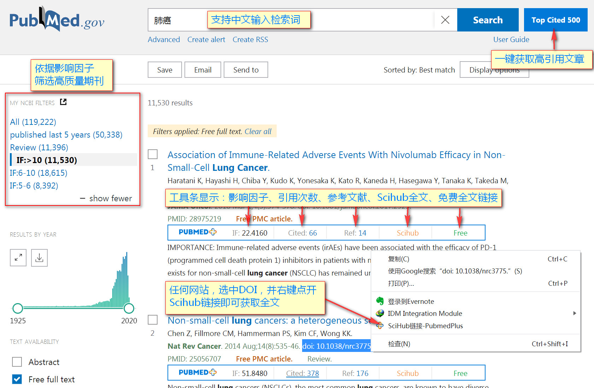Open the Display options dropdown
The image size is (594, 388).
tap(494, 70)
